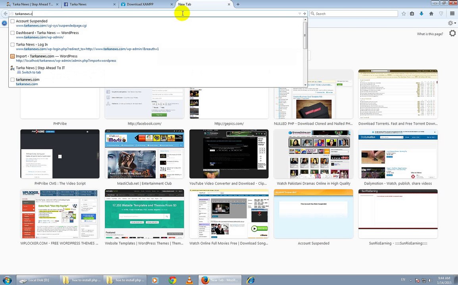Open YouTube Video Converter tile

tap(229, 154)
